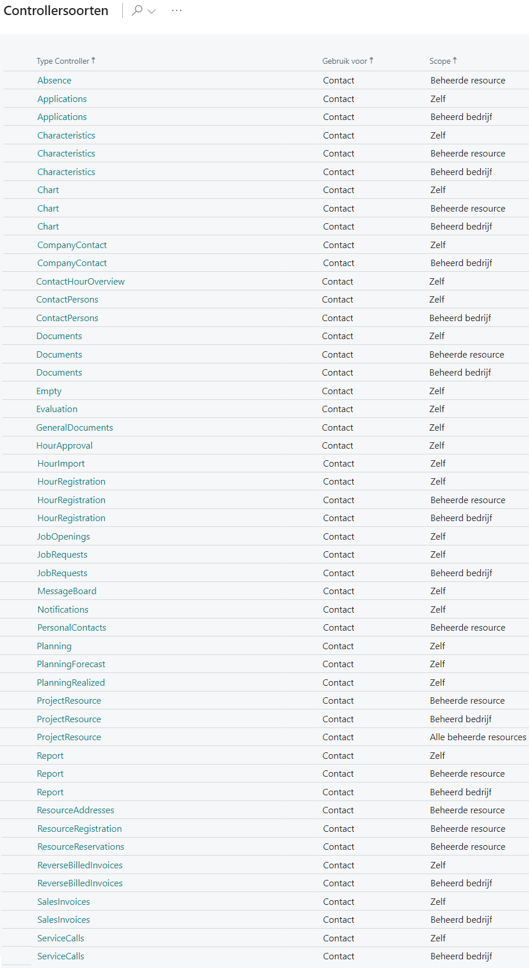Open the more options ellipsis menu
This screenshot has width=529, height=968.
(177, 10)
